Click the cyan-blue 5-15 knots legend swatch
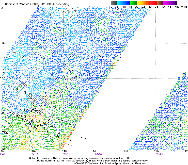The height and width of the screenshot is (165, 188). coord(124,3)
